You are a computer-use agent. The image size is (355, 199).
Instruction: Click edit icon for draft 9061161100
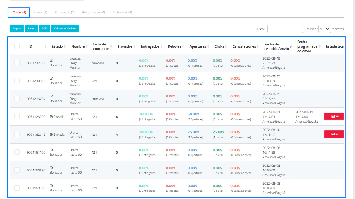[52, 150]
